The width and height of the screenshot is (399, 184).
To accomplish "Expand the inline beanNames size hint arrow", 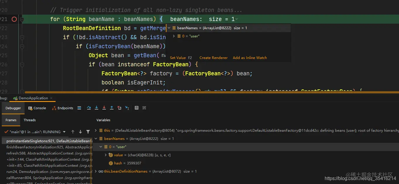I will coord(237,19).
